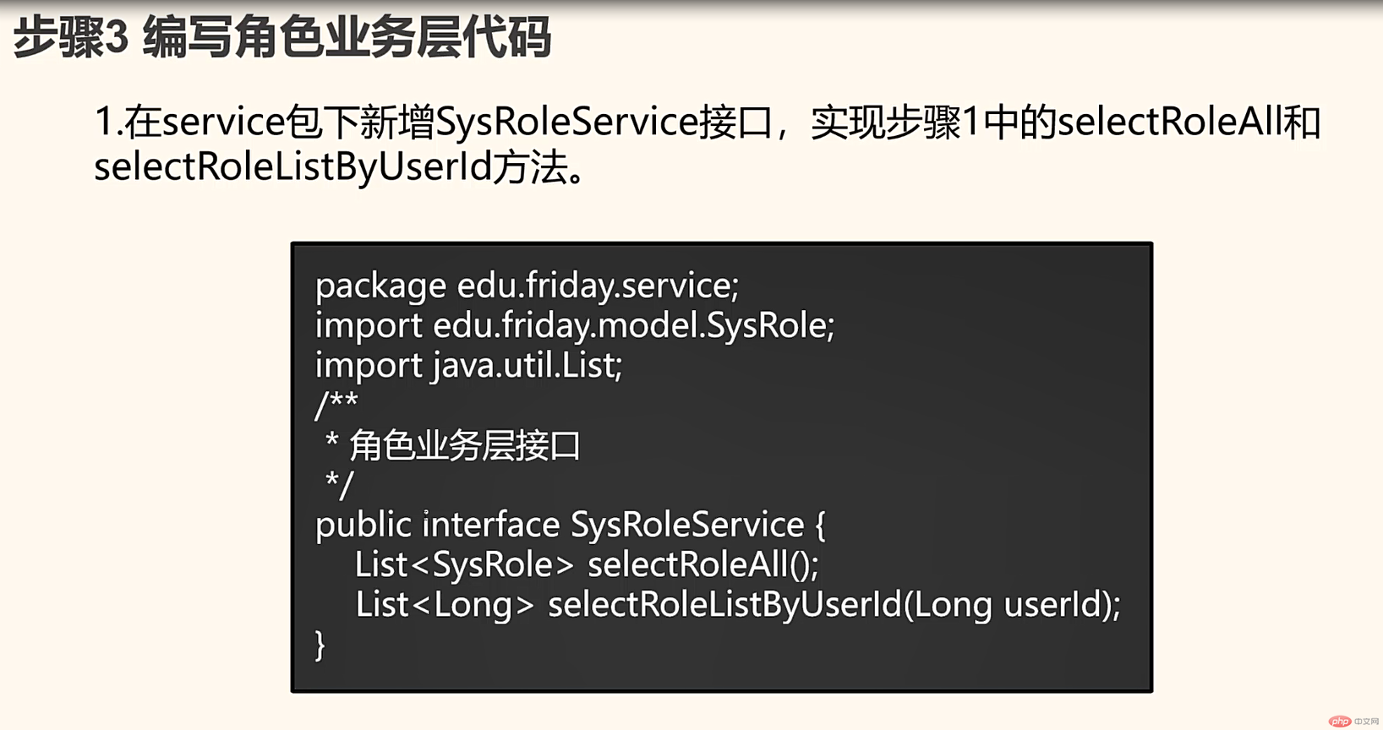Click the import java.util.List line
The width and height of the screenshot is (1383, 730).
tap(468, 365)
